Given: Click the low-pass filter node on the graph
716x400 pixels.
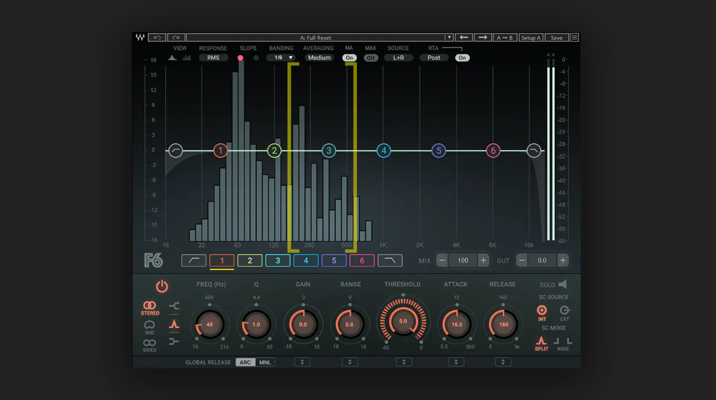Looking at the screenshot, I should click(x=534, y=151).
